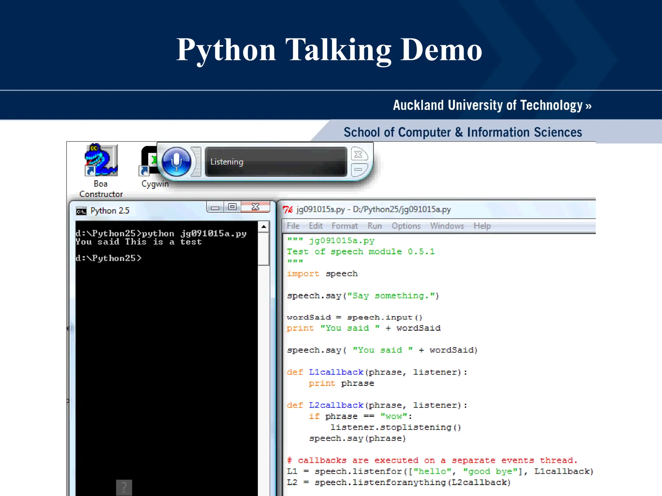Open the File menu in IDLE

293,226
